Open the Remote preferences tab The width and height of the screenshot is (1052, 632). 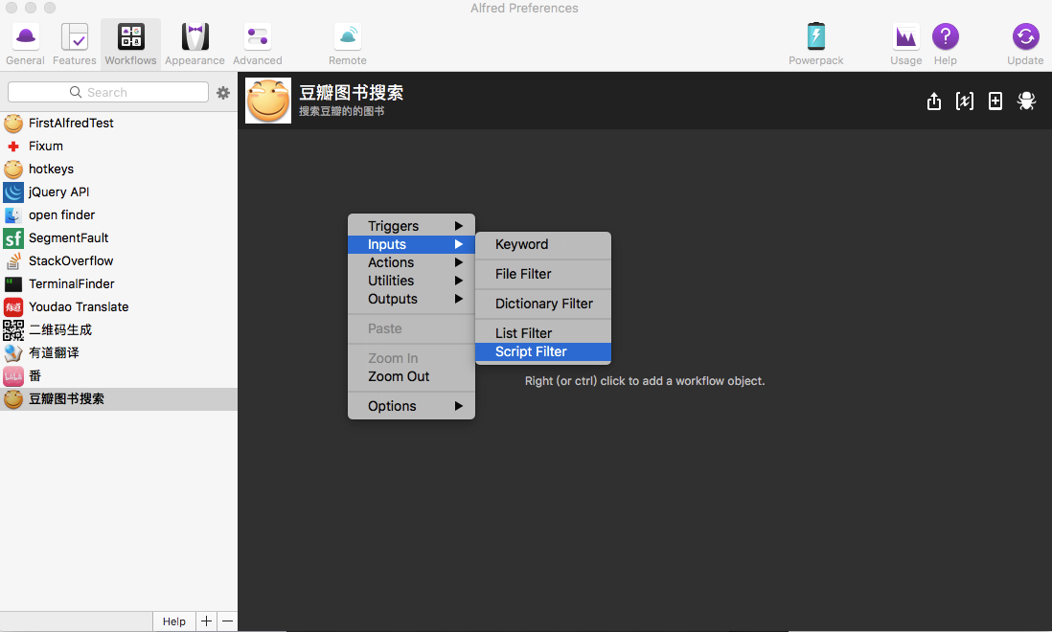click(348, 44)
